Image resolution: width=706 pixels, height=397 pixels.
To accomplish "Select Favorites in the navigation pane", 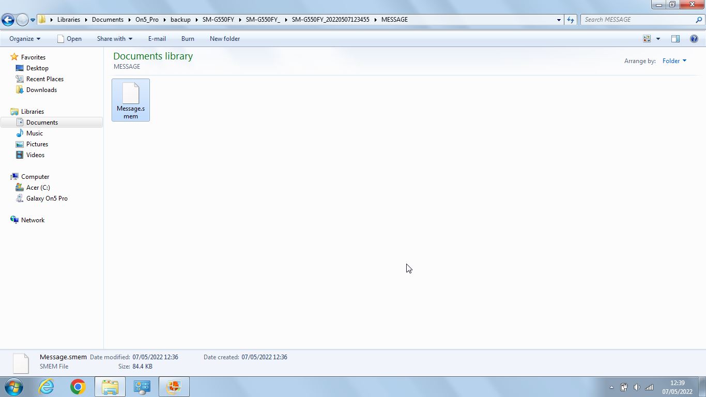I will click(33, 57).
